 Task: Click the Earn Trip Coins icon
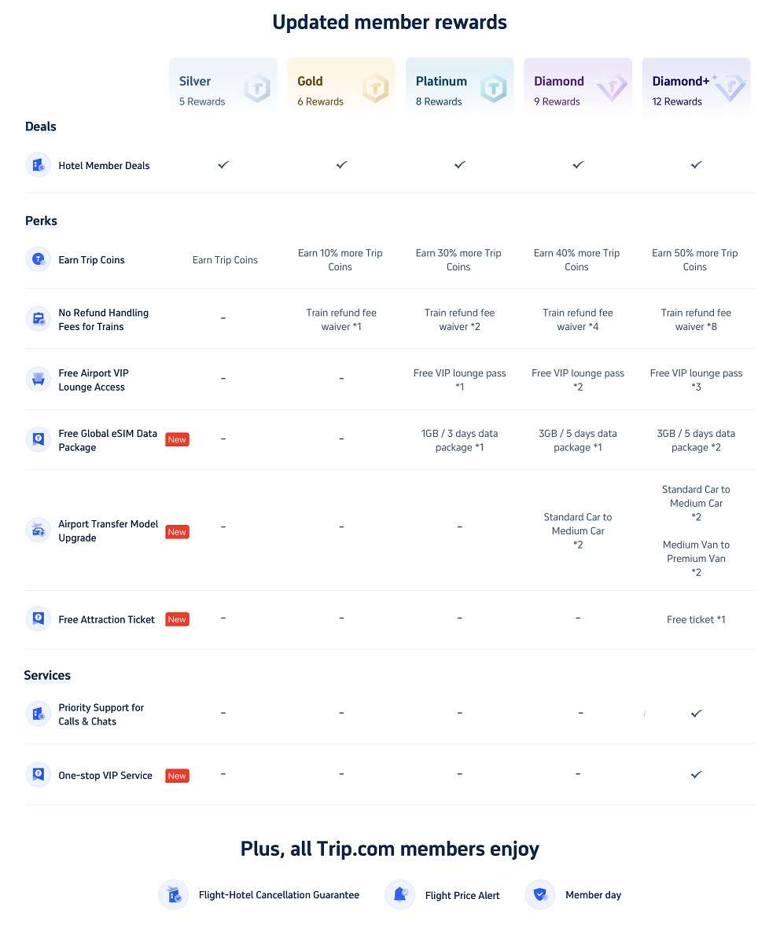[39, 259]
